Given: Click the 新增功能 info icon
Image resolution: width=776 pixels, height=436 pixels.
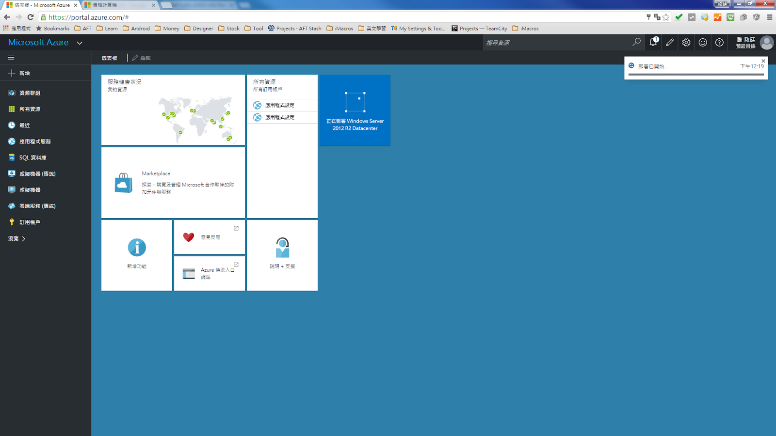Looking at the screenshot, I should click(x=137, y=248).
